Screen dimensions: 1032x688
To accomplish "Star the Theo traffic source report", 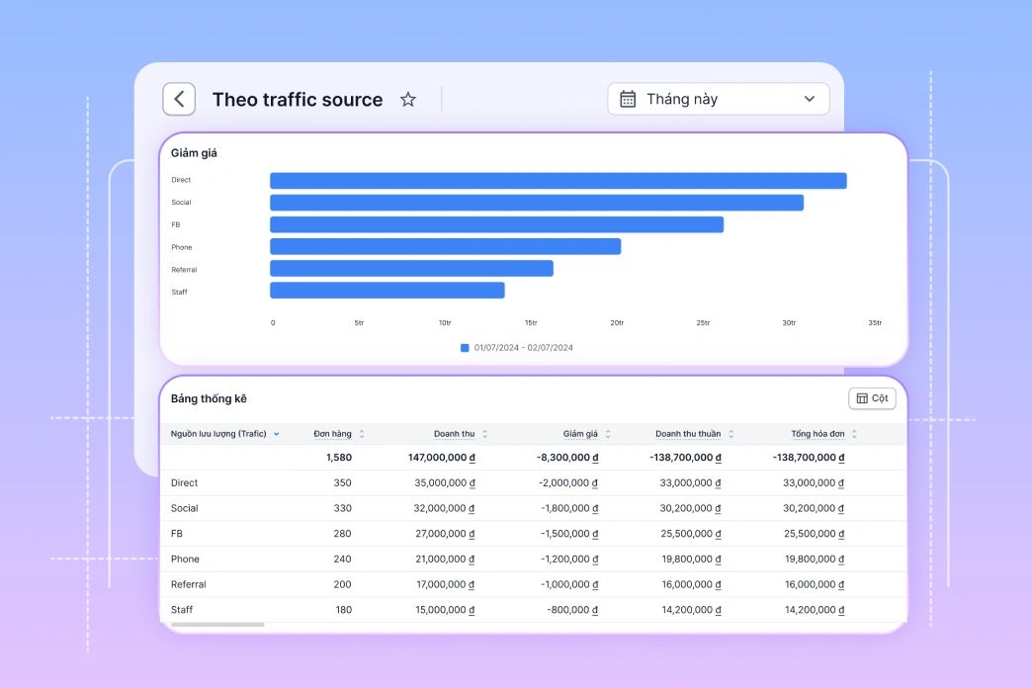I will pyautogui.click(x=407, y=100).
